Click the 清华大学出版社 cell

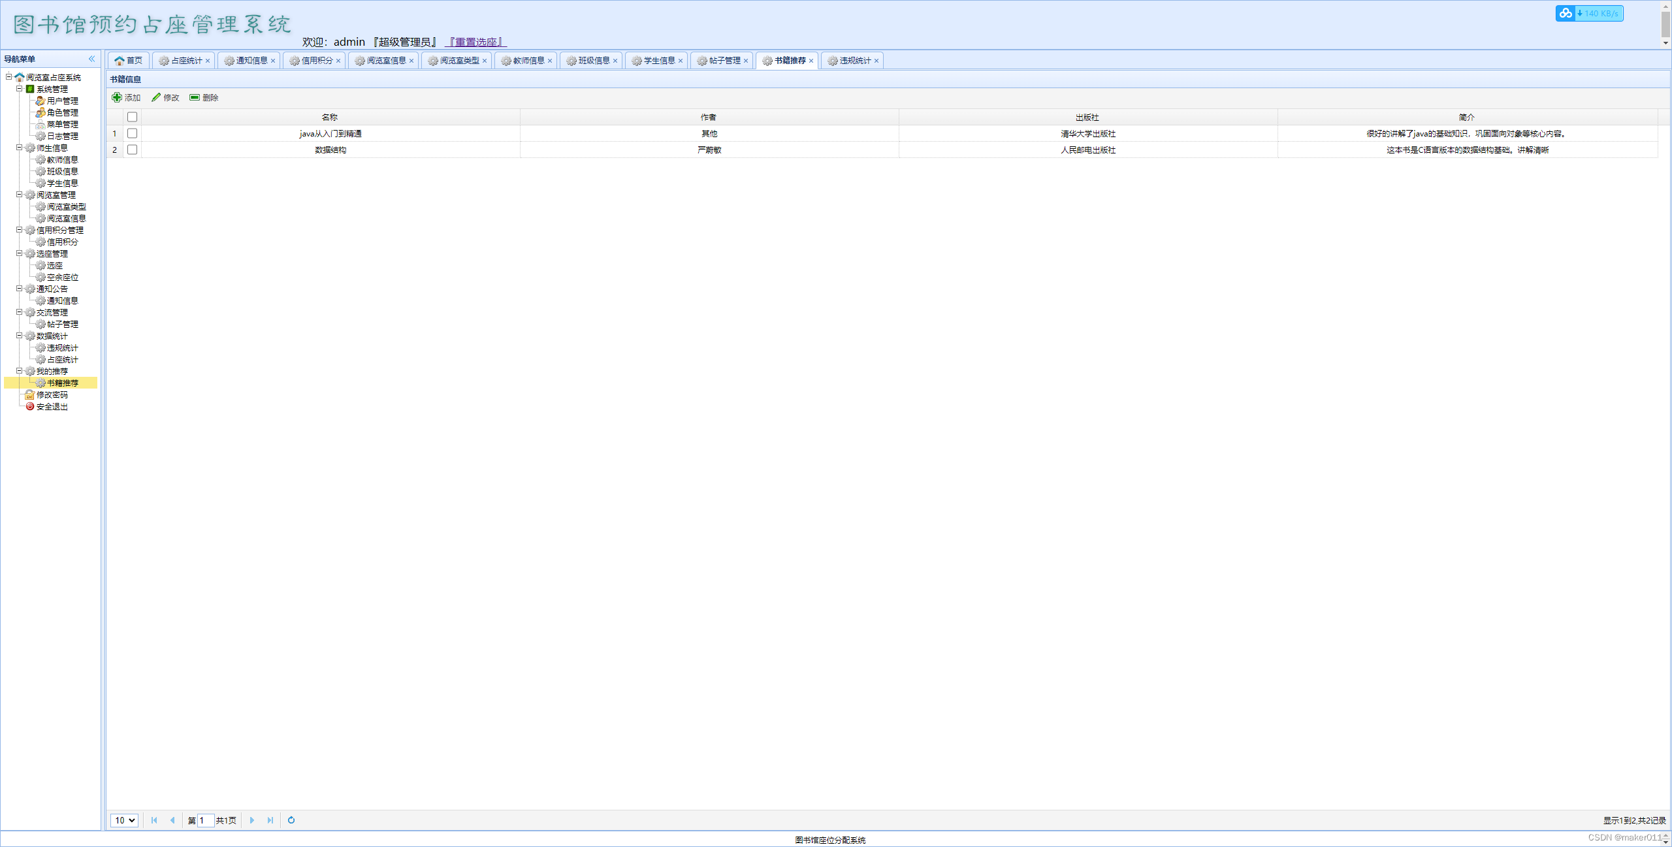pos(1088,133)
